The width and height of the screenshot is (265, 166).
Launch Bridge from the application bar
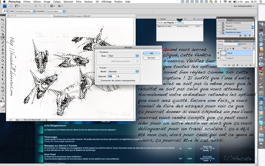pyautogui.click(x=11, y=6)
